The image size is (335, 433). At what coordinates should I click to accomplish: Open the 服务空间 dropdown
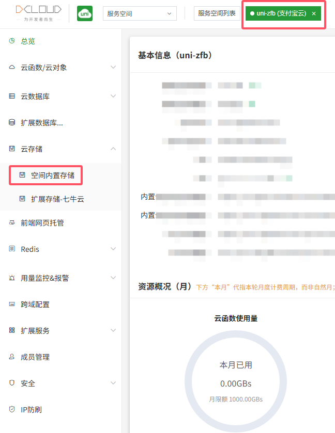tap(140, 13)
